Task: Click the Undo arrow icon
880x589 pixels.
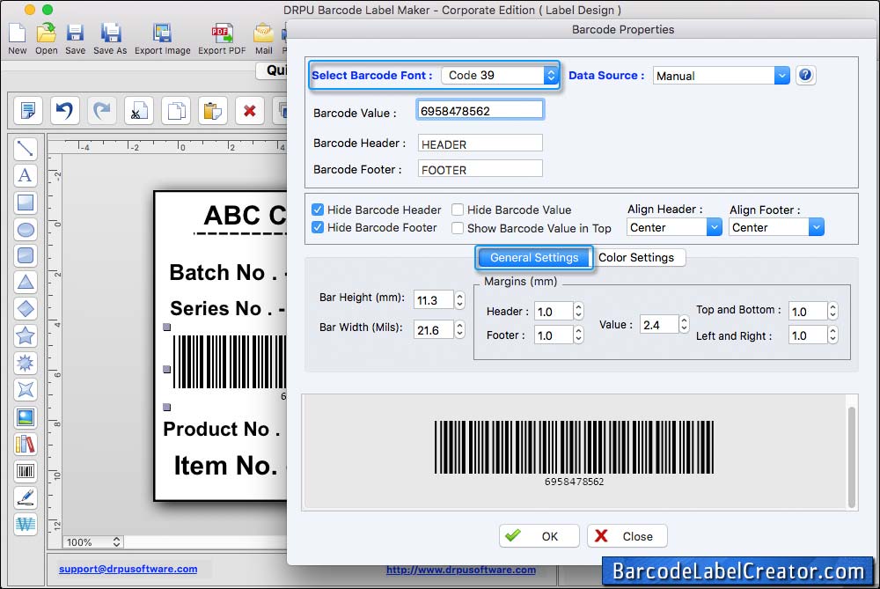Action: tap(64, 110)
